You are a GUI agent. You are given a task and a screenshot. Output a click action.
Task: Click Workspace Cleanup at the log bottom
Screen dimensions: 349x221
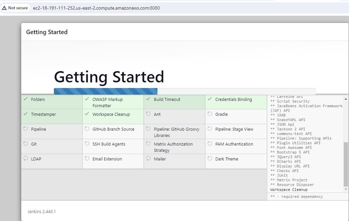(x=289, y=190)
